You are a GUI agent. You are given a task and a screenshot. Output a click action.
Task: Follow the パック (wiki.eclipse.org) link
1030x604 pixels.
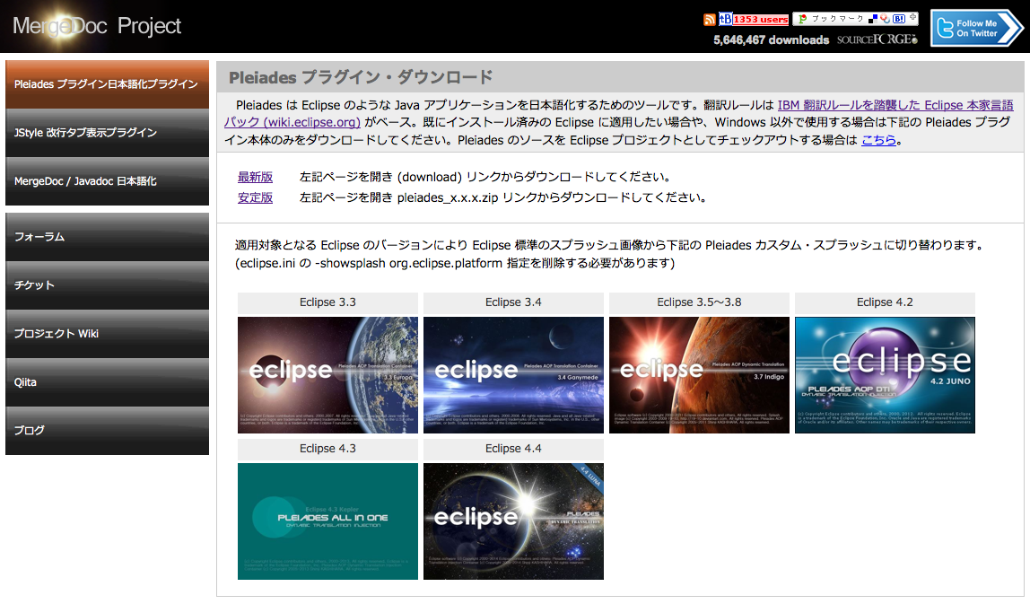tap(292, 122)
